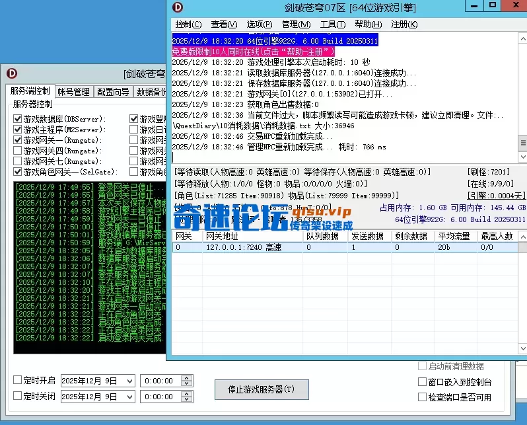Switch to the 帐号管理 tab
This screenshot has height=425, width=527.
pyautogui.click(x=73, y=92)
